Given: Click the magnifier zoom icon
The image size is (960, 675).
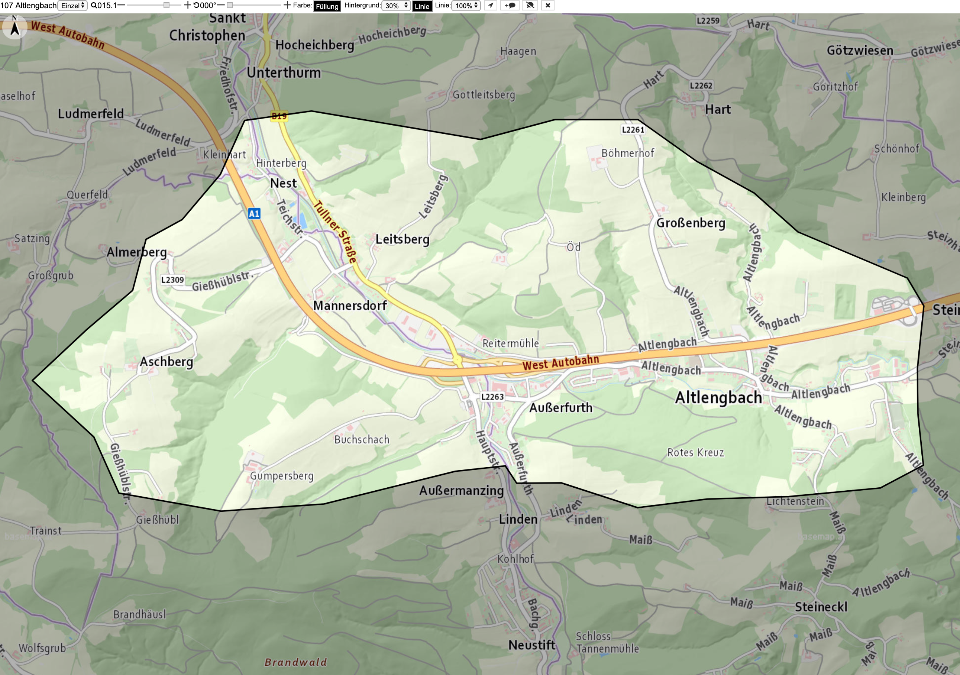Looking at the screenshot, I should [x=94, y=6].
